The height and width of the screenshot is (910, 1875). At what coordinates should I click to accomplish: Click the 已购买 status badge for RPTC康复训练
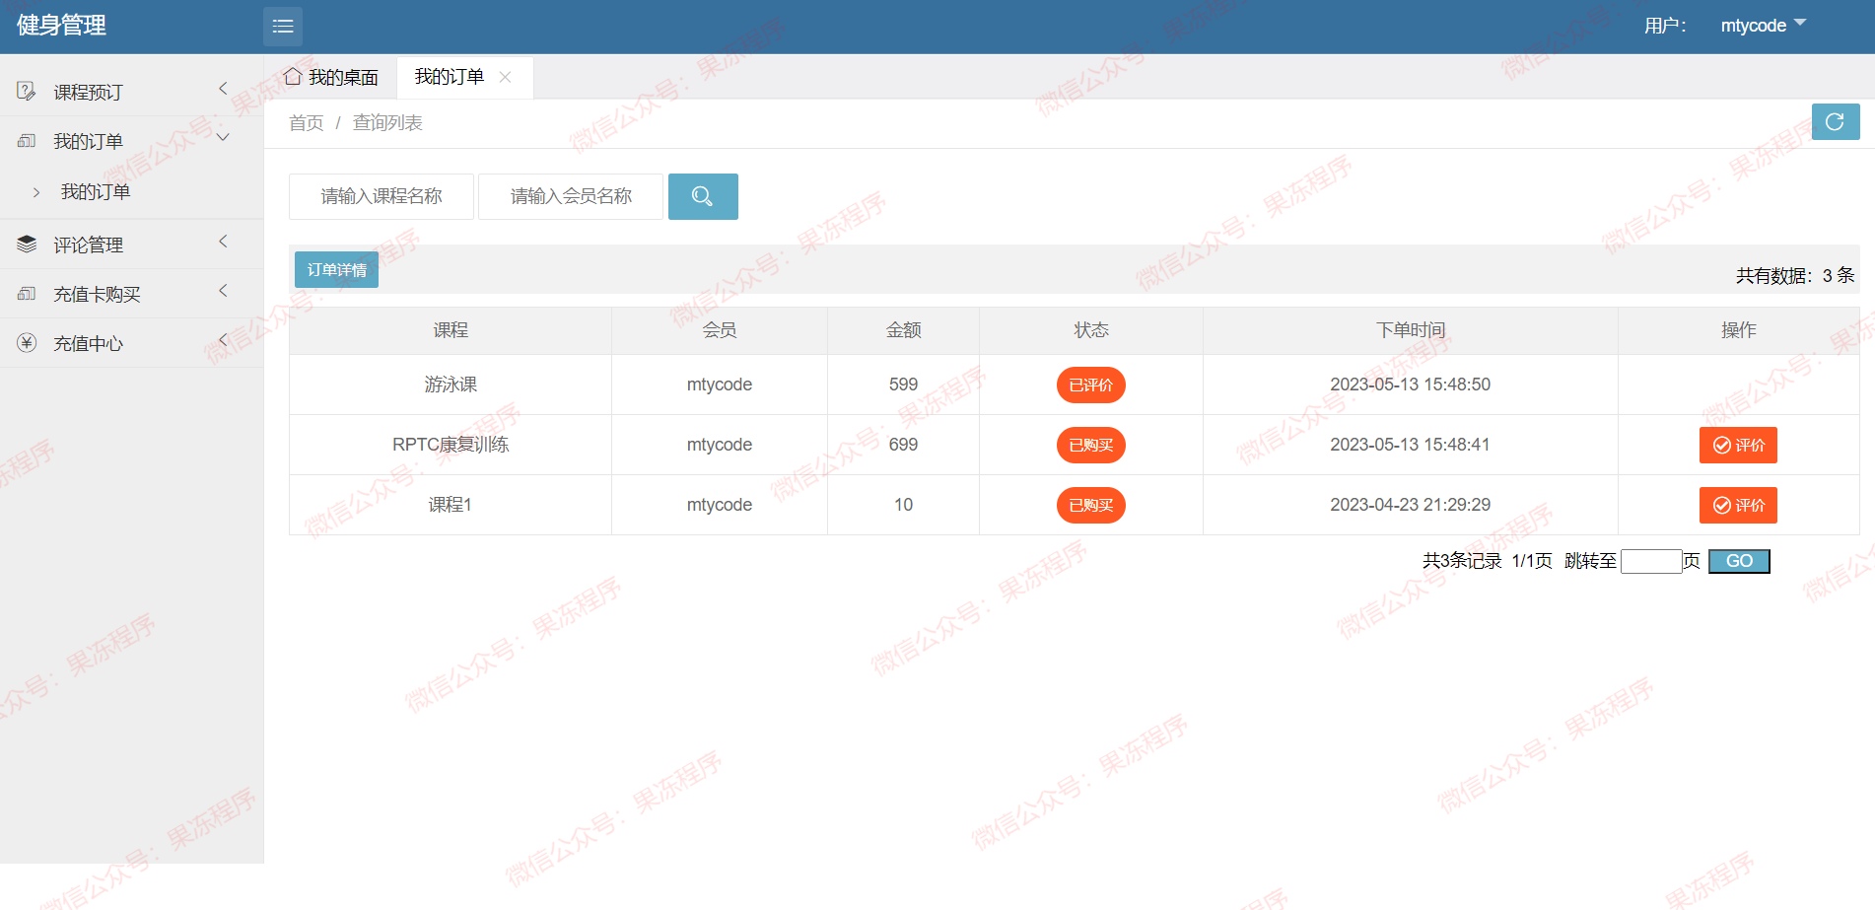[1090, 445]
